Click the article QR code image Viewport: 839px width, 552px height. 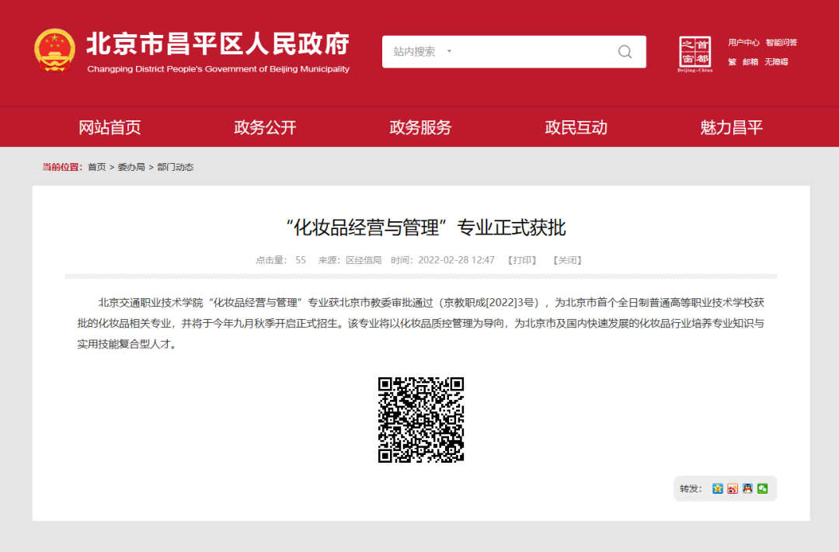point(420,420)
